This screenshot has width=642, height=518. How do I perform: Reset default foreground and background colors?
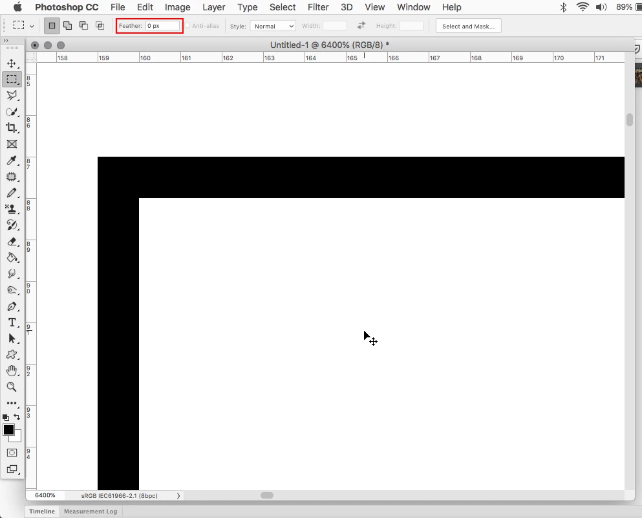[6, 418]
